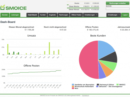The image size is (130, 97).
Task: Expand the Einstellungen dropdown menu
Action: pos(114,15)
